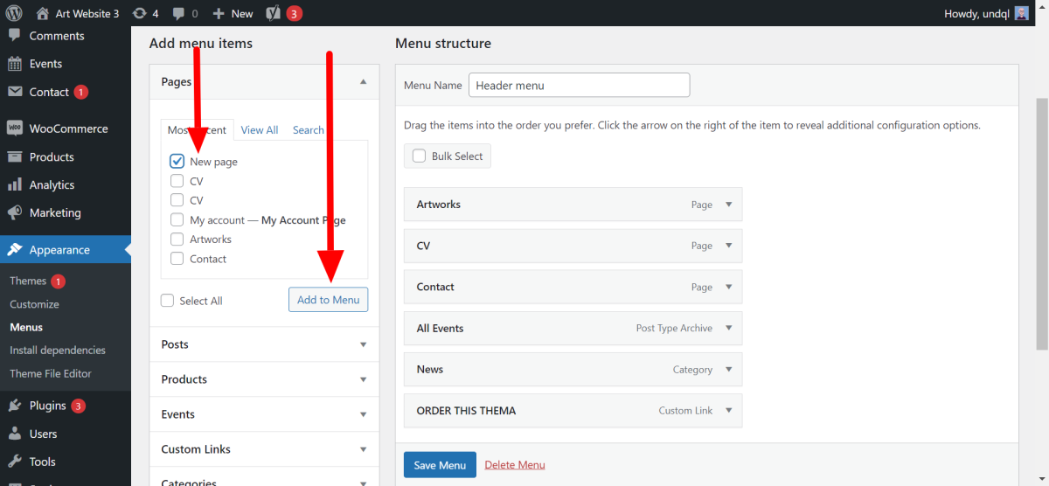Open the Yoast SEO toolbar icon
Screen dimensions: 1049x486
pyautogui.click(x=274, y=13)
